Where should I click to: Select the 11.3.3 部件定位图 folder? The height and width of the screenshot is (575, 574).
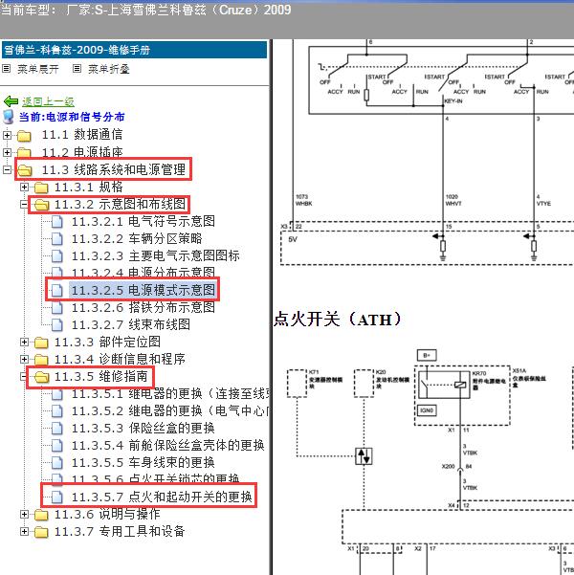(107, 342)
